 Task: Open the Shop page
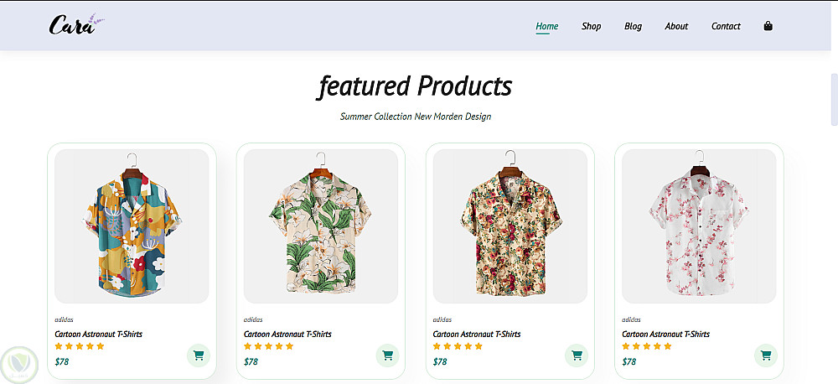(592, 26)
